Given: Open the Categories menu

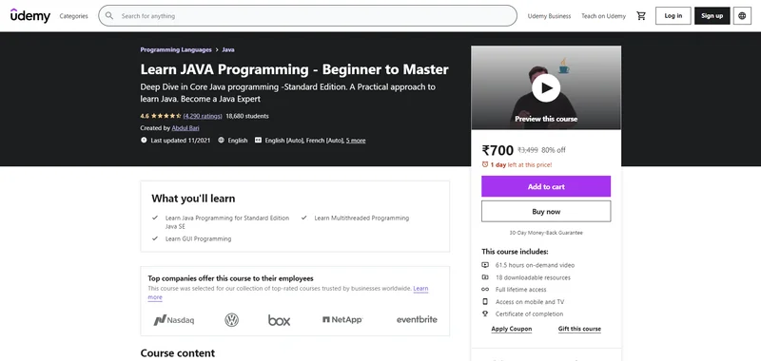Looking at the screenshot, I should tap(74, 16).
